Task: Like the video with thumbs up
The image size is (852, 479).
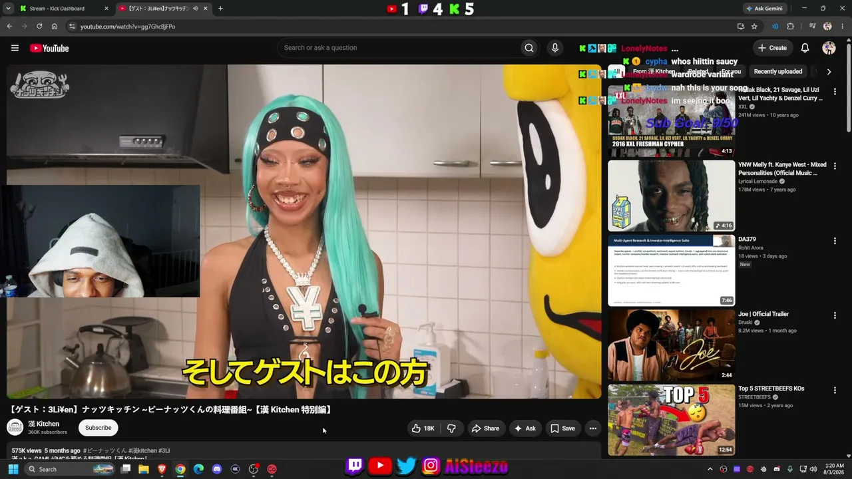Action: click(422, 428)
